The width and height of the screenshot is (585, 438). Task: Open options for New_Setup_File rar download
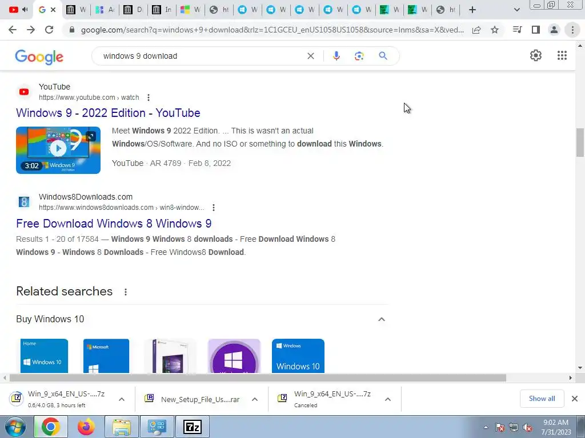255,399
